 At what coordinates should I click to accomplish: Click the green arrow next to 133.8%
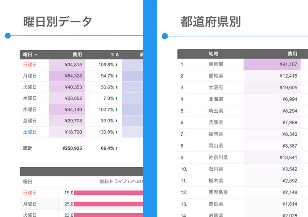[x=116, y=132]
